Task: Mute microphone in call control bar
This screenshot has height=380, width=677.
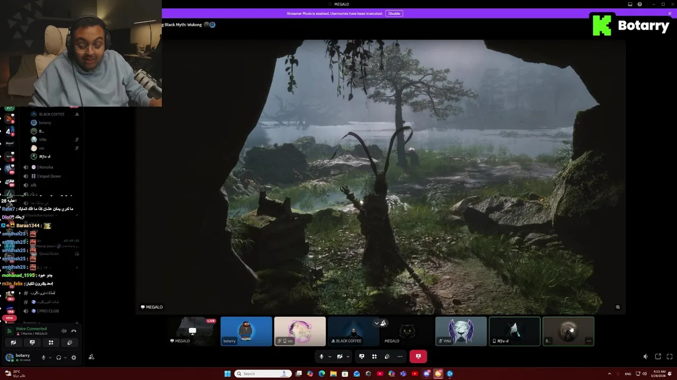Action: point(321,356)
